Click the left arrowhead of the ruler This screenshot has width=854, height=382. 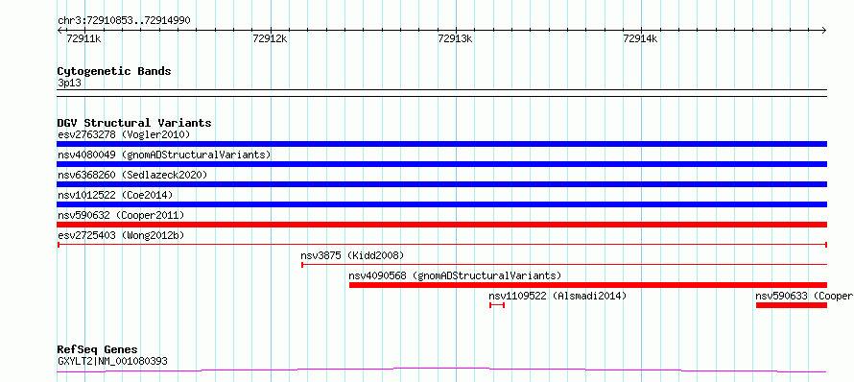(60, 30)
